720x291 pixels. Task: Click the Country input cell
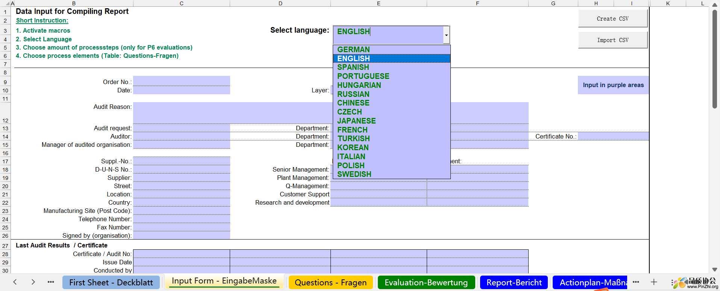tap(182, 202)
